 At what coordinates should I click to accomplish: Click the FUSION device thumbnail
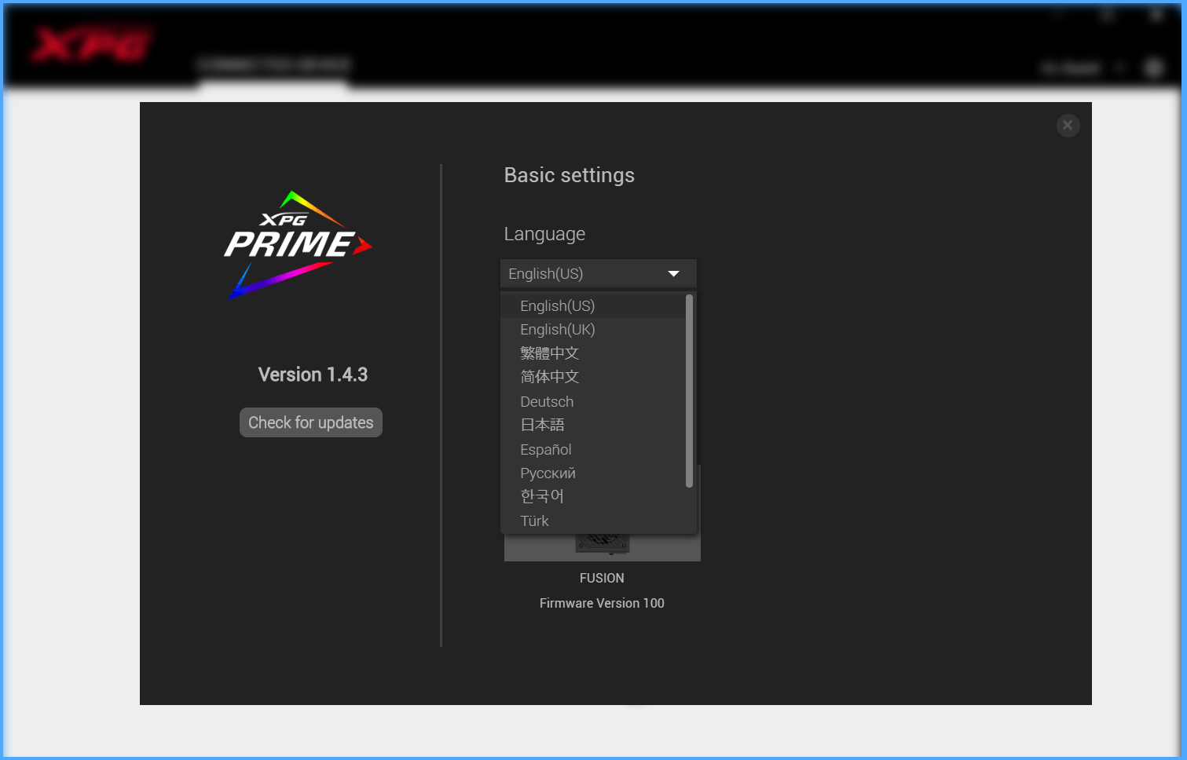[x=603, y=547]
